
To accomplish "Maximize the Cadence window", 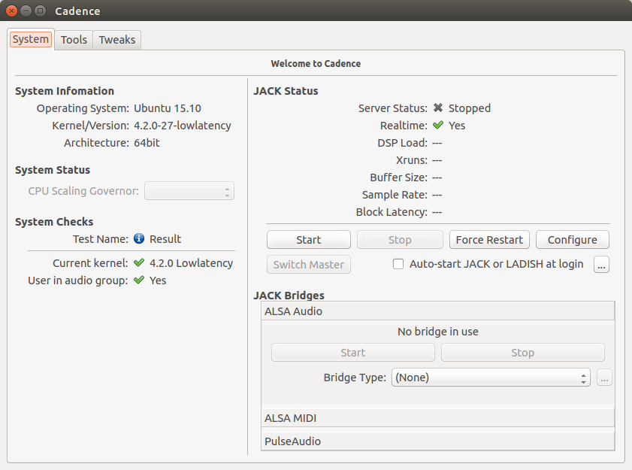I will coord(40,11).
